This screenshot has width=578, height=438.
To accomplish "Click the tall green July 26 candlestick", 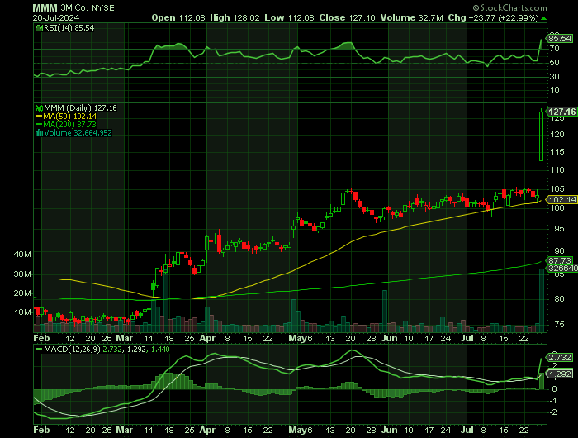I will tap(541, 135).
